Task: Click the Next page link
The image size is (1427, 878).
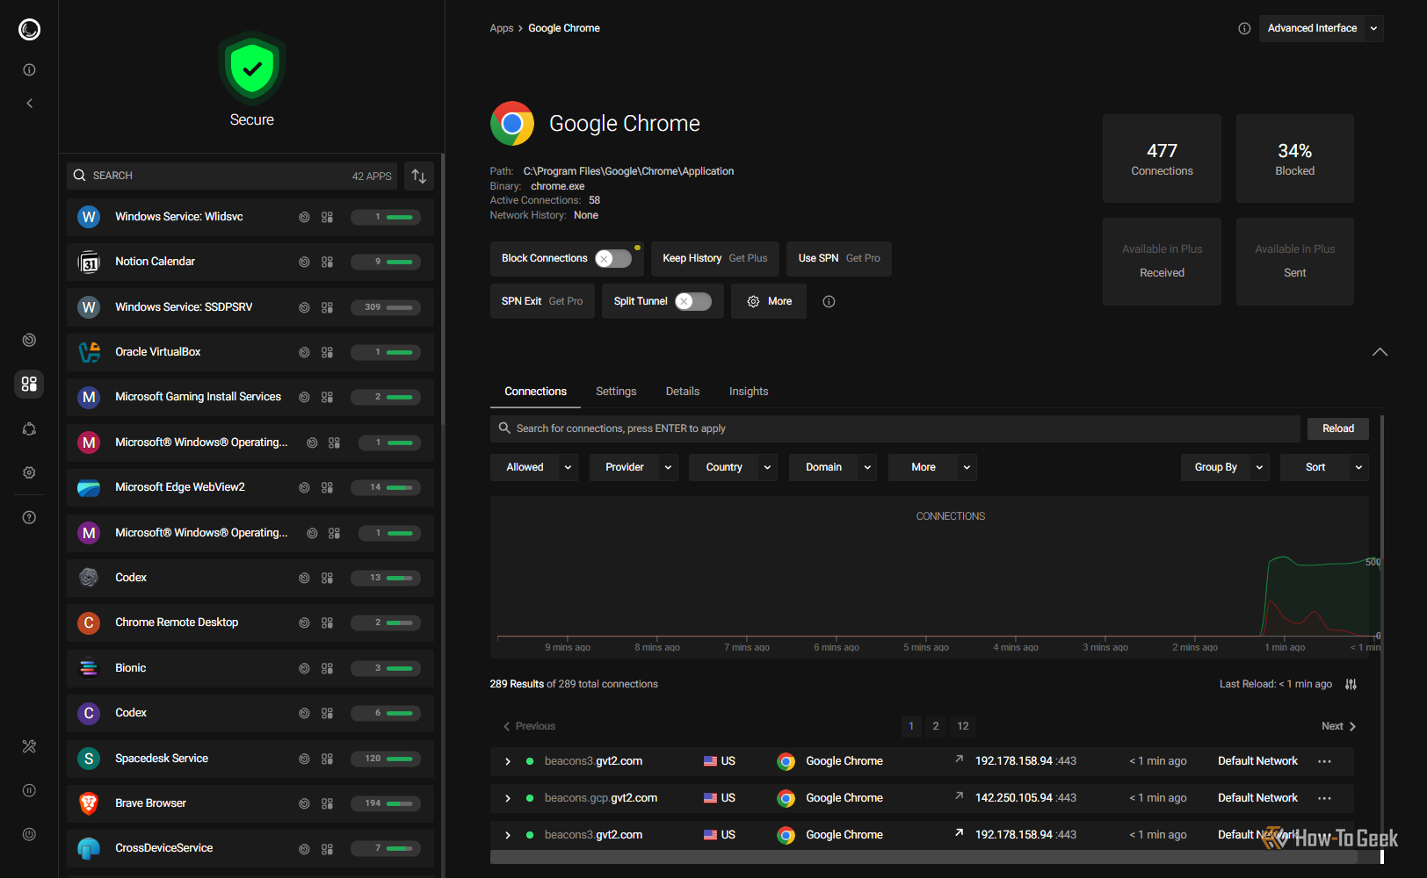Action: pyautogui.click(x=1339, y=726)
